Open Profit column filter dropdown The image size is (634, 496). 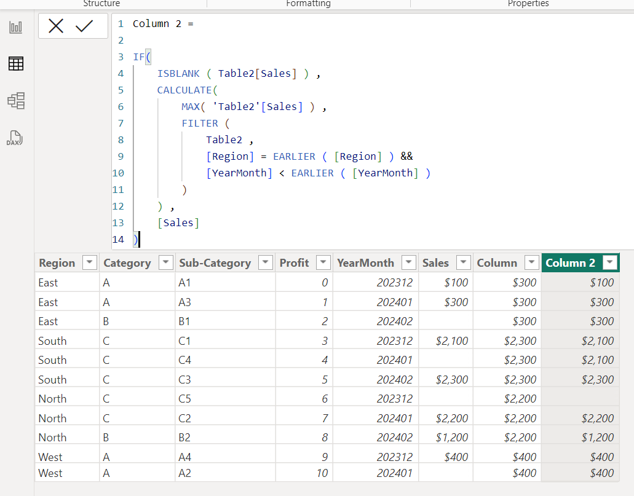tap(323, 262)
